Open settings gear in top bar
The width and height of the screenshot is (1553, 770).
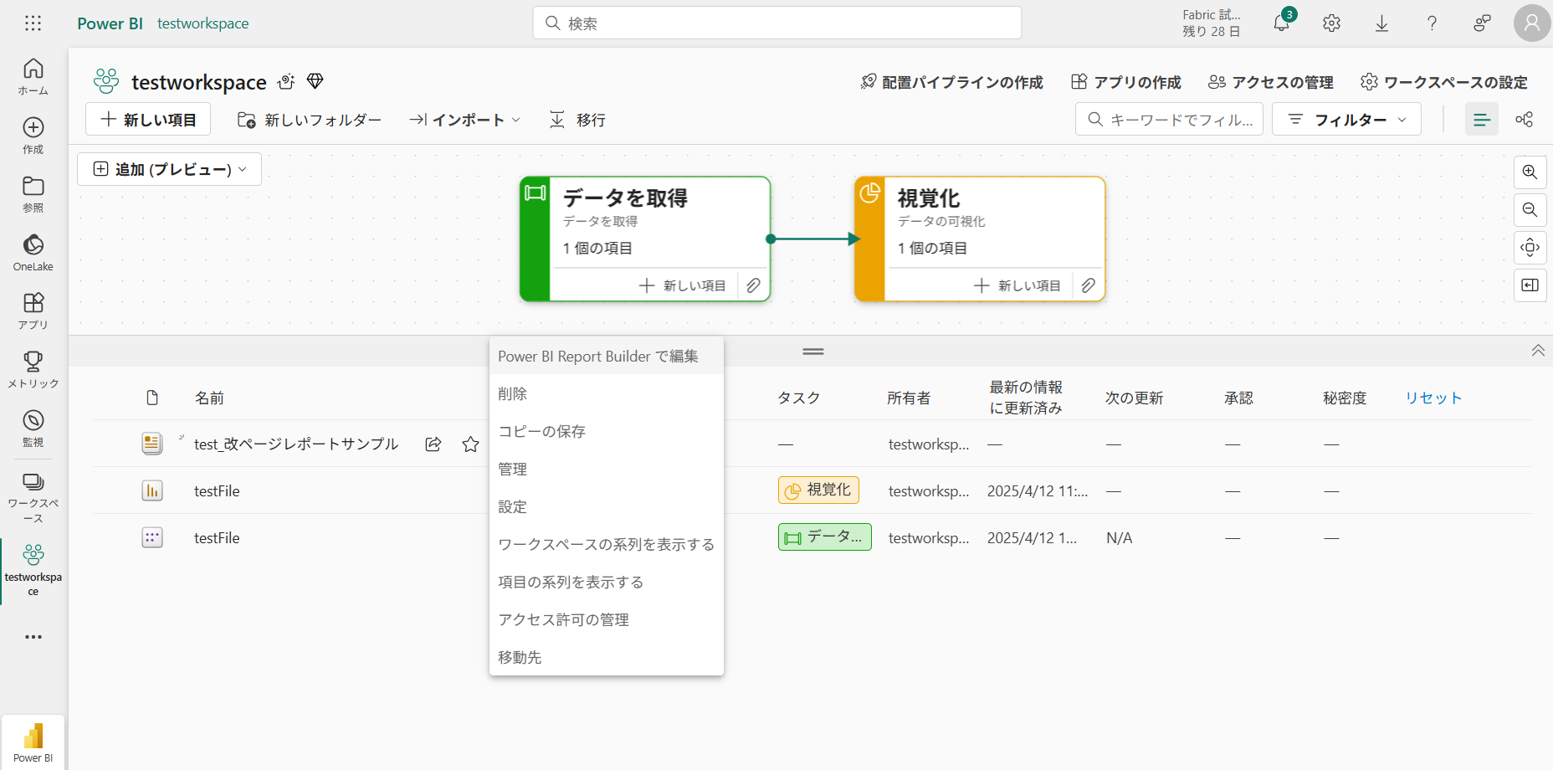point(1332,23)
